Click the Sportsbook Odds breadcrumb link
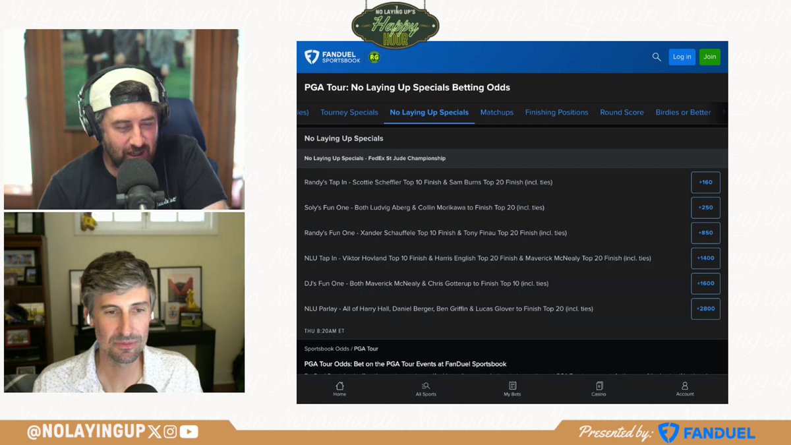The image size is (791, 445). click(x=326, y=349)
